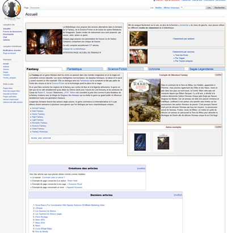Viewport: 227px width, 233px height.
Task: Open the Discussion tab
Action: (35, 8)
